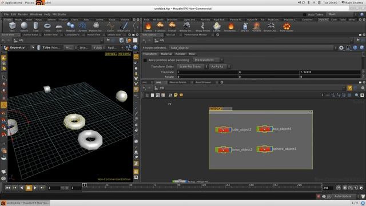The image size is (366, 206).
Task: Open the File menu
Action: tap(6, 14)
